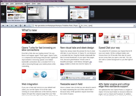
Task: Open the File menu
Action: click(x=3, y=4)
